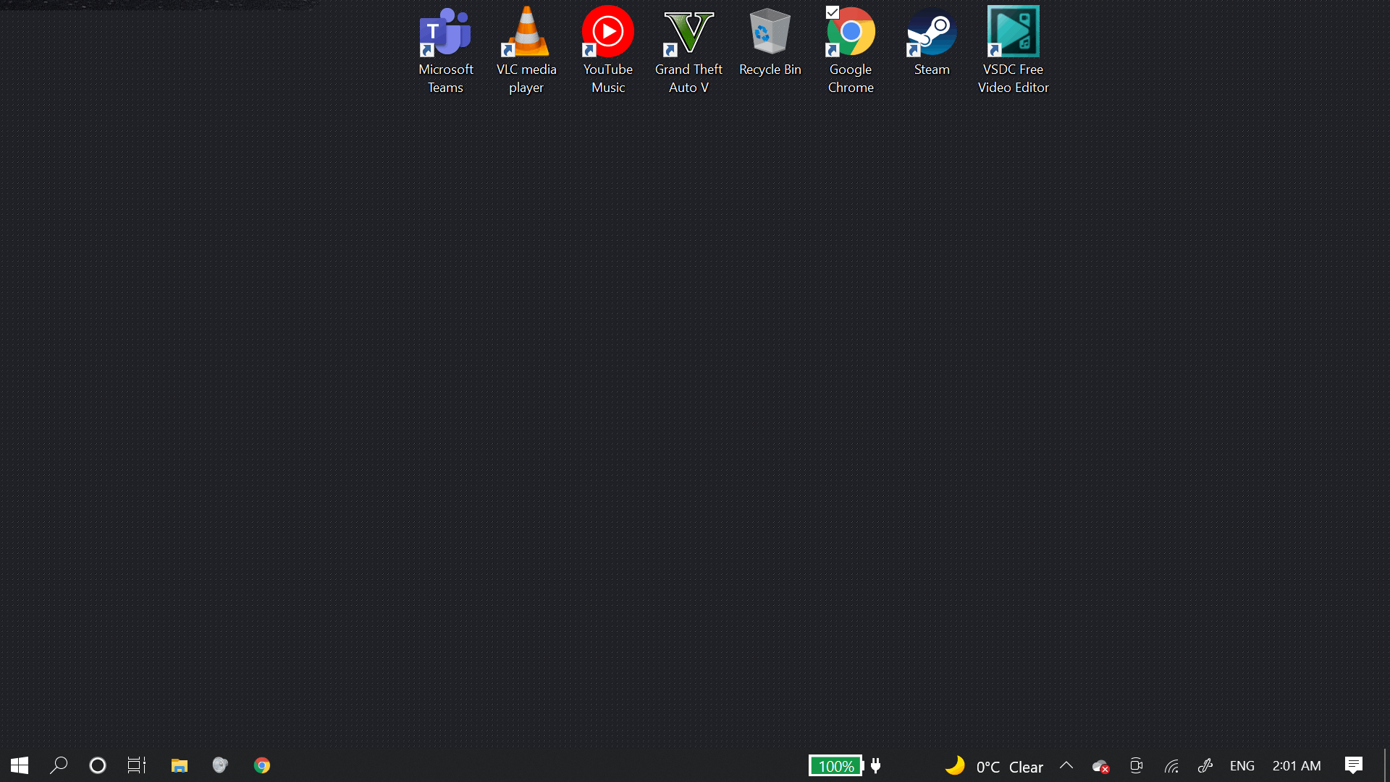
Task: Open Wi-Fi network settings tray icon
Action: point(1171,766)
